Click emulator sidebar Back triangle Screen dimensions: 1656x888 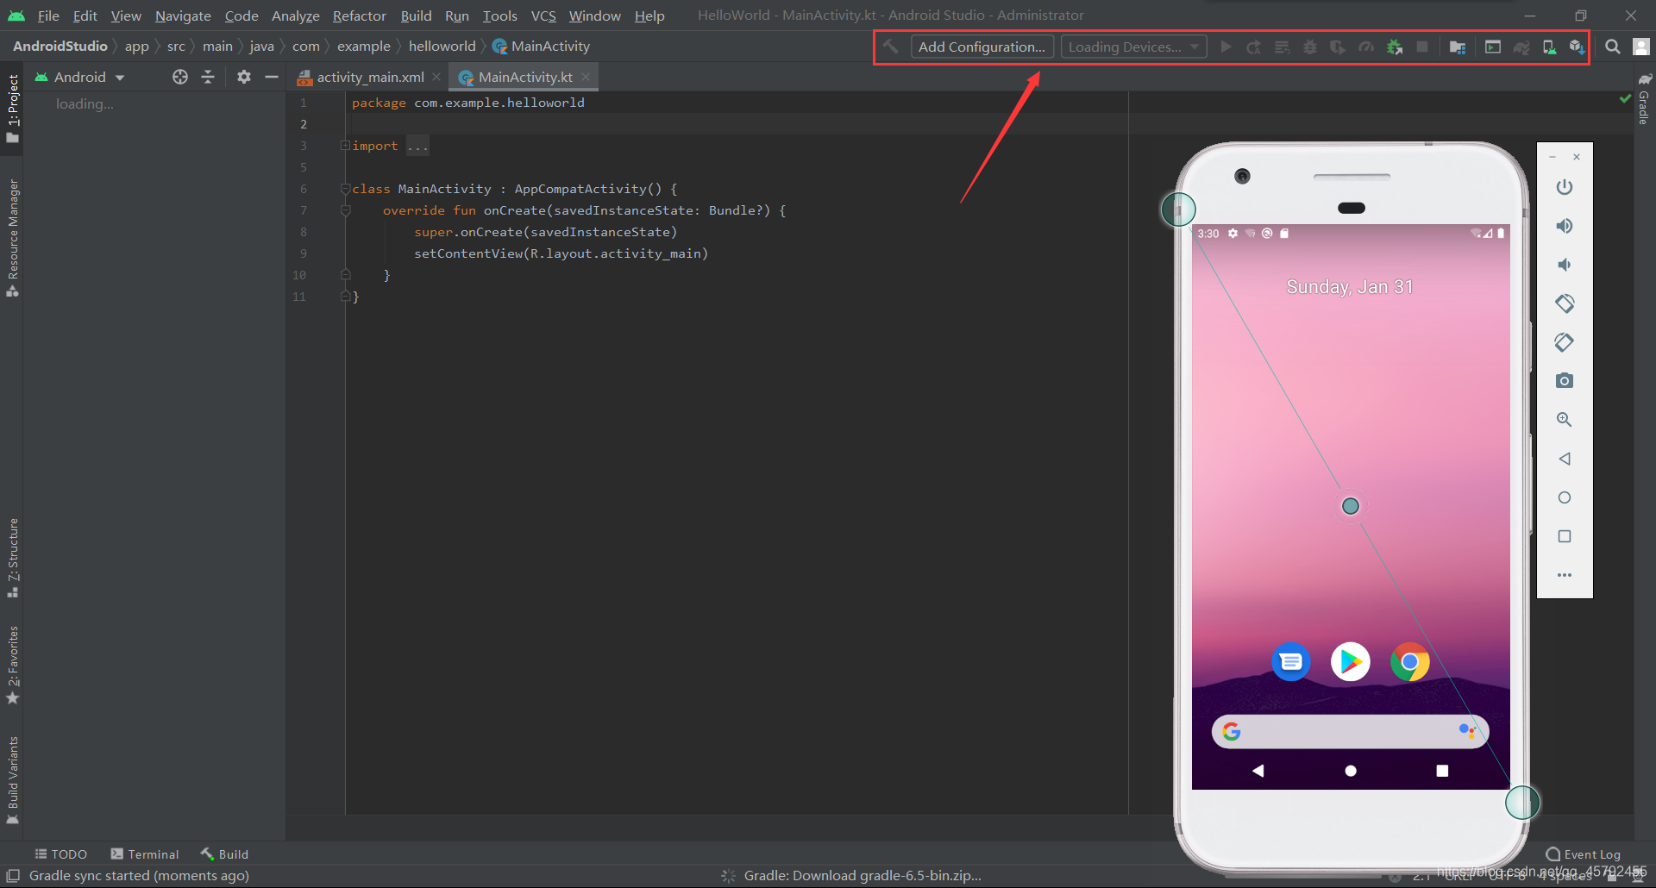(1565, 459)
